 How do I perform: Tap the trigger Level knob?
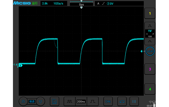click(150, 51)
